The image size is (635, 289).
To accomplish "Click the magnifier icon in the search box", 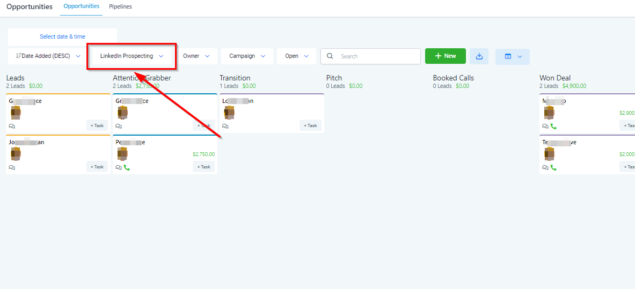I will pyautogui.click(x=330, y=56).
